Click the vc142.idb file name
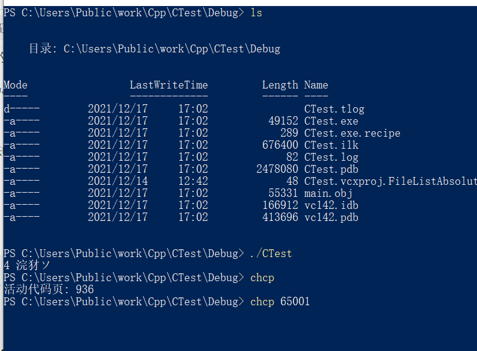The image size is (477, 351). 331,205
